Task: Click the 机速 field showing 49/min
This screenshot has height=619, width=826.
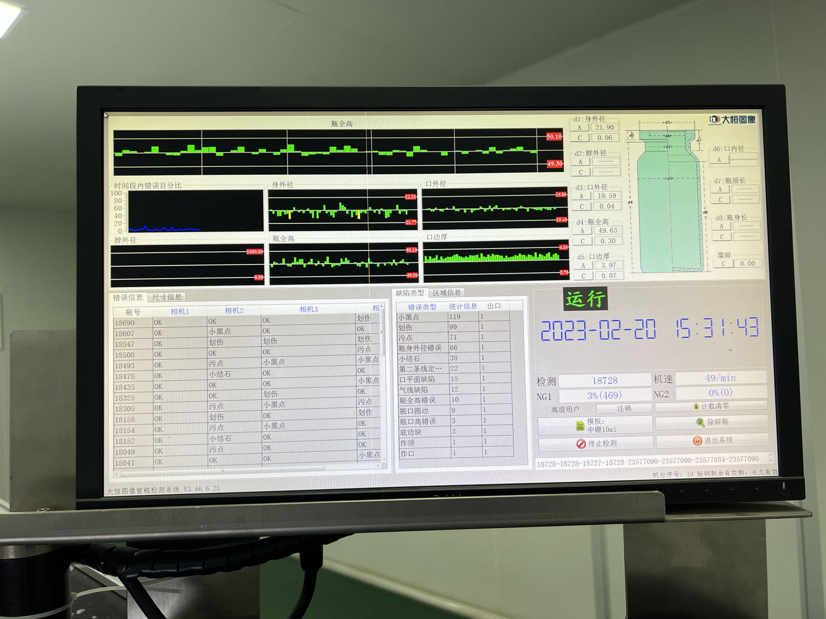Action: point(720,378)
